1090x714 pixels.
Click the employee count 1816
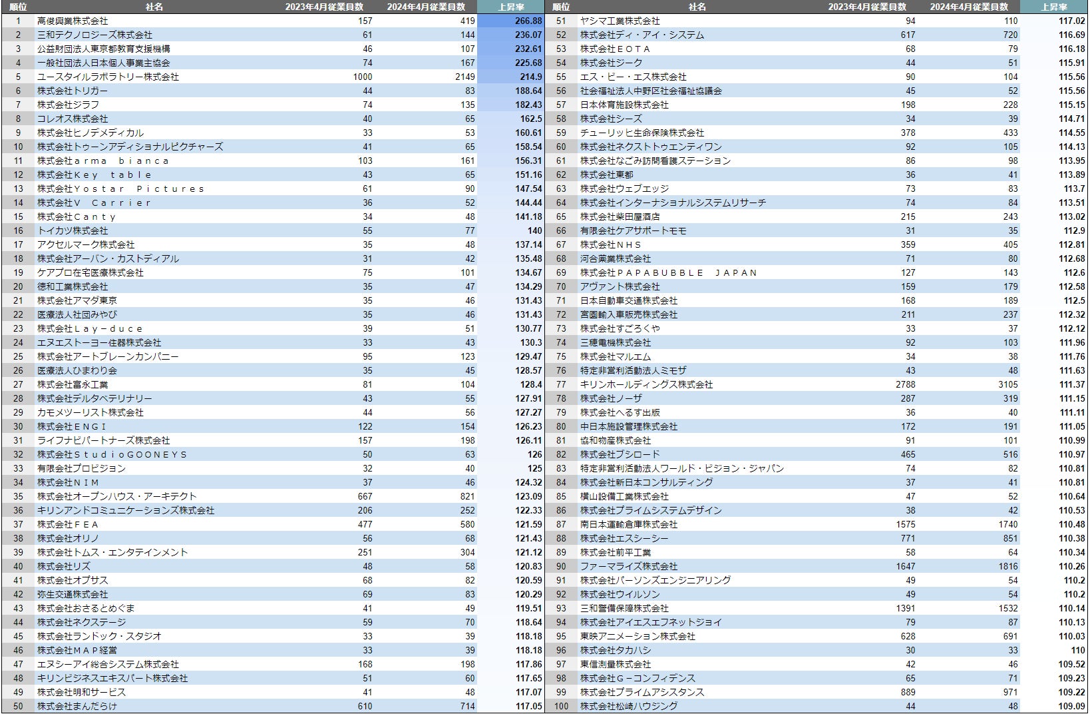click(1008, 566)
